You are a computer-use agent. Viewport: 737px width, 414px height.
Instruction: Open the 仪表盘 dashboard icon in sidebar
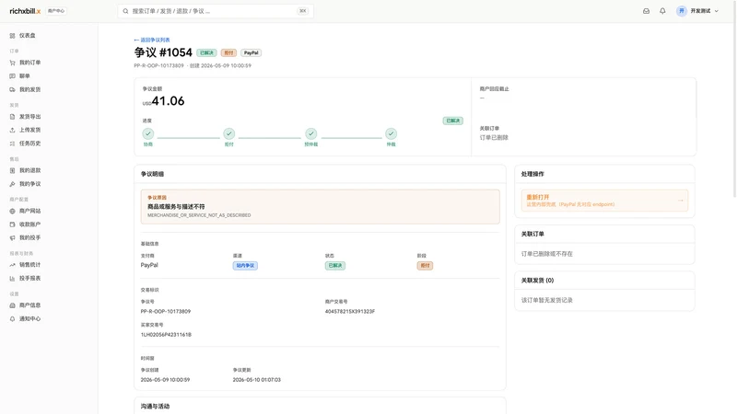point(12,36)
